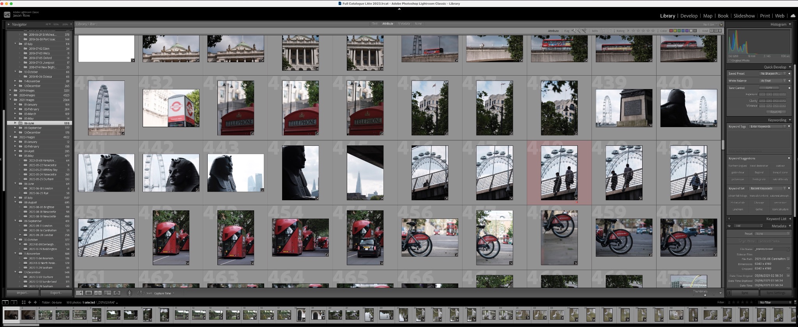Collapse the Histogram panel
The image size is (798, 327).
click(790, 24)
